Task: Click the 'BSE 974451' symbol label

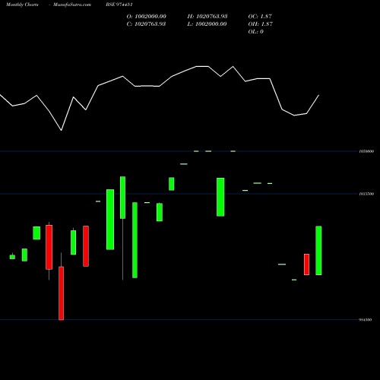Action: click(119, 5)
